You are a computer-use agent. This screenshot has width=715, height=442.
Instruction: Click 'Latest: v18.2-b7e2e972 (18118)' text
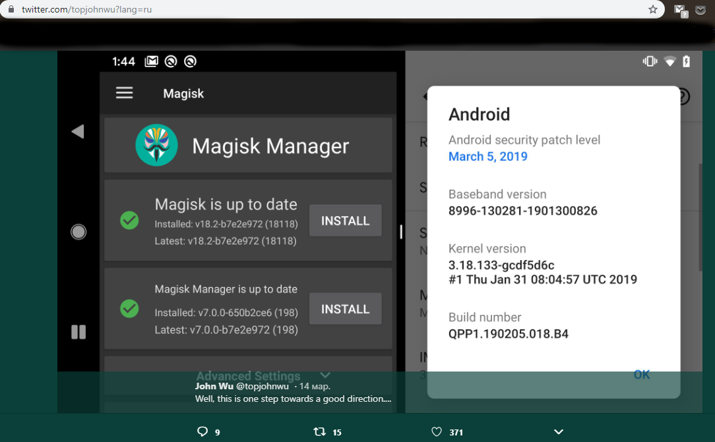(x=226, y=241)
